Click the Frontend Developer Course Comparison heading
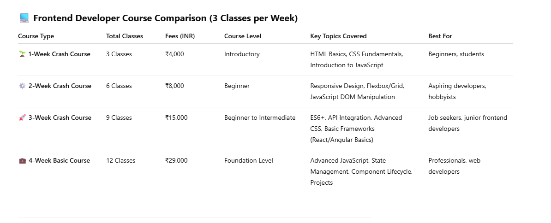The height and width of the screenshot is (223, 551). pos(166,18)
